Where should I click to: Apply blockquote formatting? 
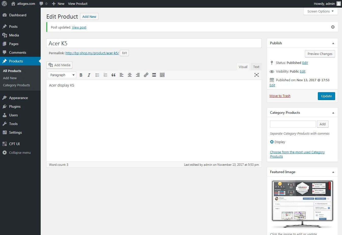click(113, 75)
